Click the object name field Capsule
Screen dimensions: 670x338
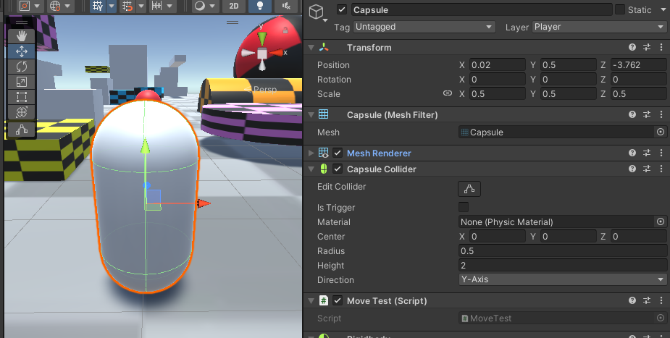[482, 10]
